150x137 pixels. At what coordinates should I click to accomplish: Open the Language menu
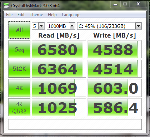[x=71, y=15]
